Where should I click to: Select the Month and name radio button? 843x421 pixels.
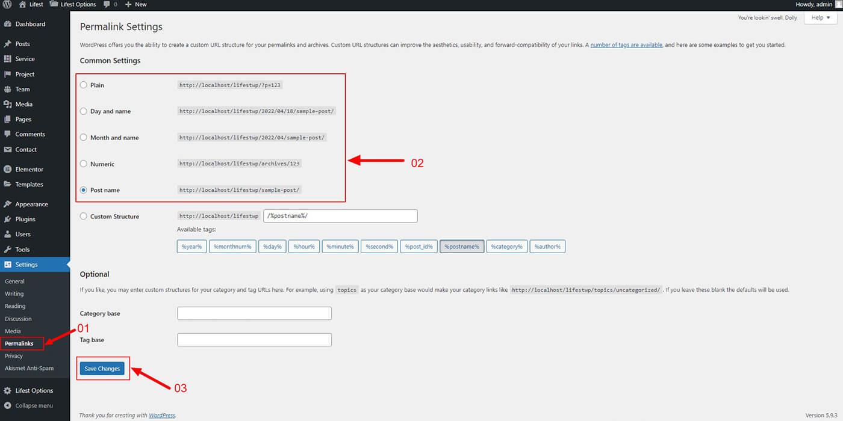point(84,137)
